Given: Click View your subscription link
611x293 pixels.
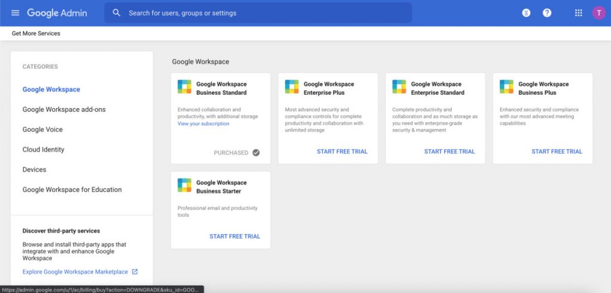Looking at the screenshot, I should coord(203,124).
